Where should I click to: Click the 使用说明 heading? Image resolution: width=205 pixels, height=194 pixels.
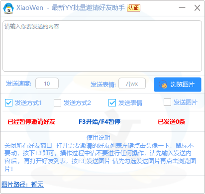point(99,137)
